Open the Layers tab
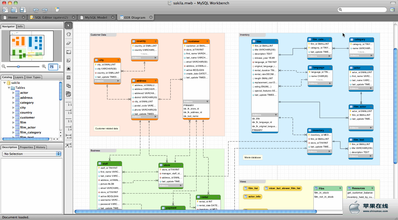398x220 pixels. (x=19, y=77)
